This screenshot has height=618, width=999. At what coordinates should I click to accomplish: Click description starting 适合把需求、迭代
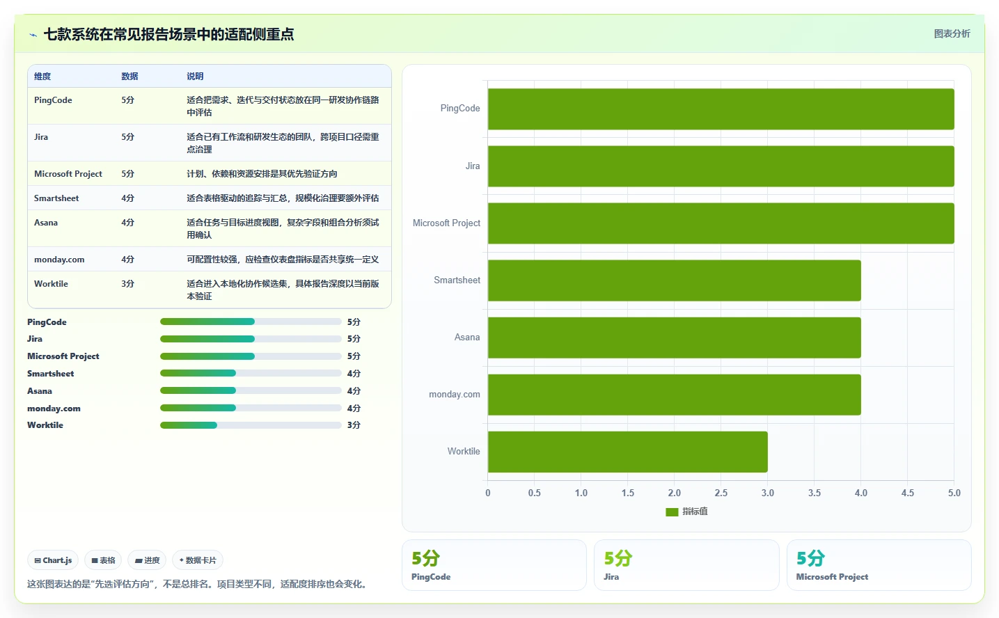(x=283, y=106)
